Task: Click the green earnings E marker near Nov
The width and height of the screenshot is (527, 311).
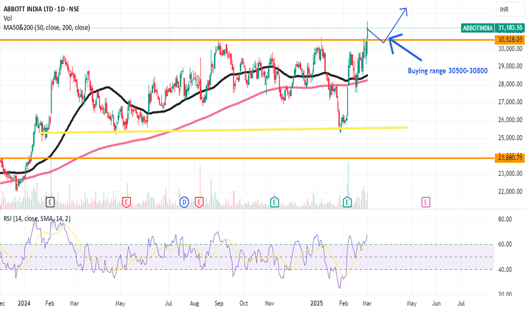Action: [275, 202]
